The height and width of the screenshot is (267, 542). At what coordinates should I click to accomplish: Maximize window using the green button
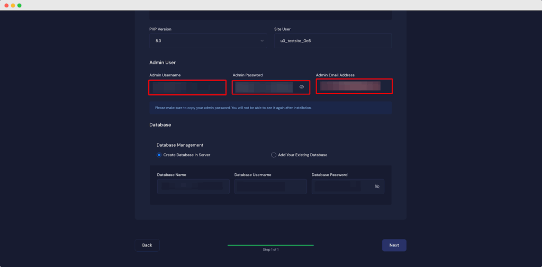point(20,5)
